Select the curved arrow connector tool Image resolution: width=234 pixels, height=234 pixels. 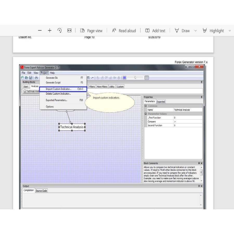(x=92, y=77)
